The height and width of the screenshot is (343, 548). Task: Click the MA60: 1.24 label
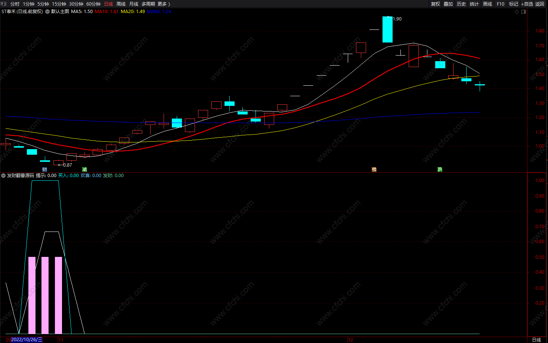tap(159, 12)
